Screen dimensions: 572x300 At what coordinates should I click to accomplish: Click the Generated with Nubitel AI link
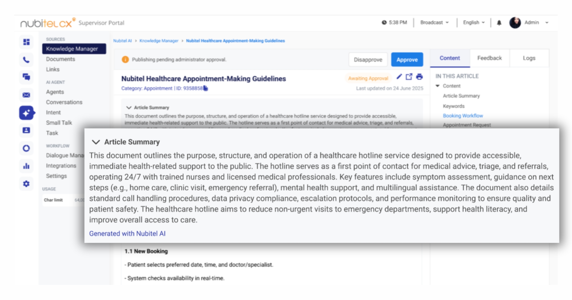(x=127, y=234)
